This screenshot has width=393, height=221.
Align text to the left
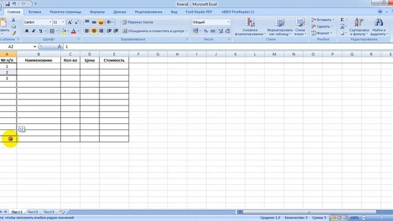pyautogui.click(x=87, y=31)
